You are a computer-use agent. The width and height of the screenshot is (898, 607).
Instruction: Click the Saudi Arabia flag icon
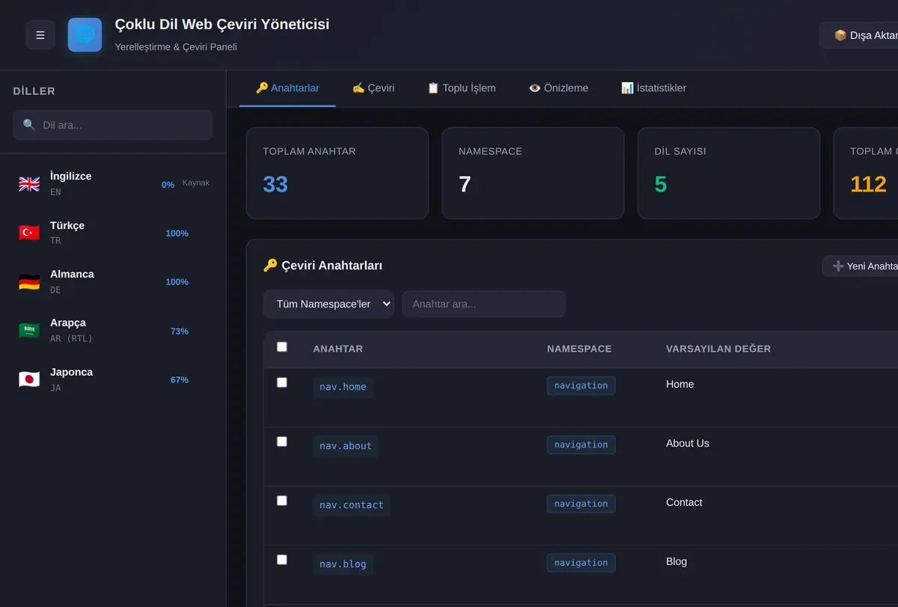[x=29, y=331]
